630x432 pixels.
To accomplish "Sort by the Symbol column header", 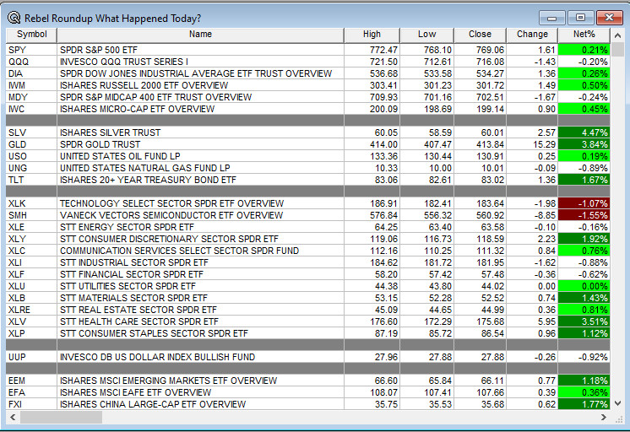I will 32,35.
